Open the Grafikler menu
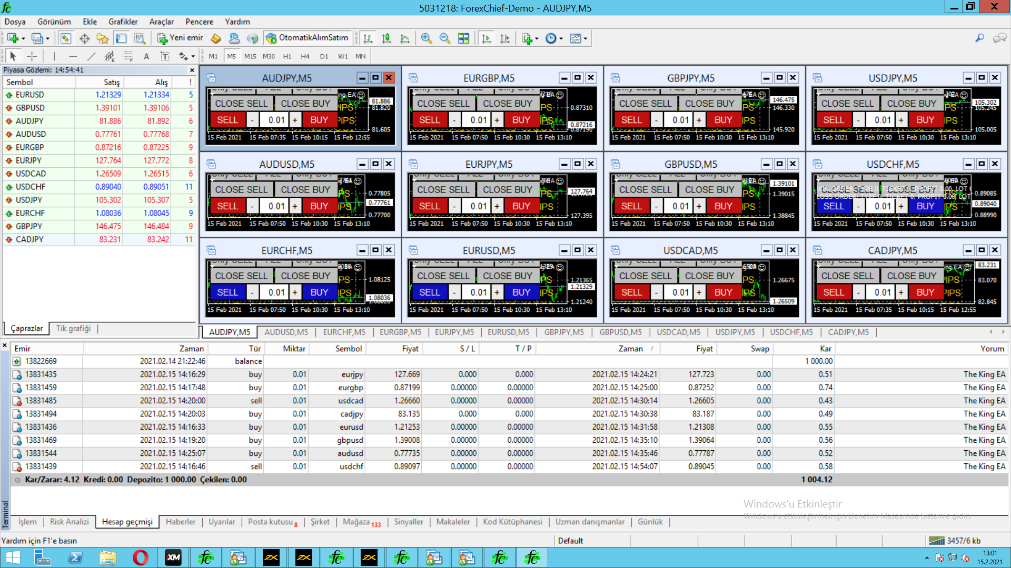1011x568 pixels. click(123, 22)
